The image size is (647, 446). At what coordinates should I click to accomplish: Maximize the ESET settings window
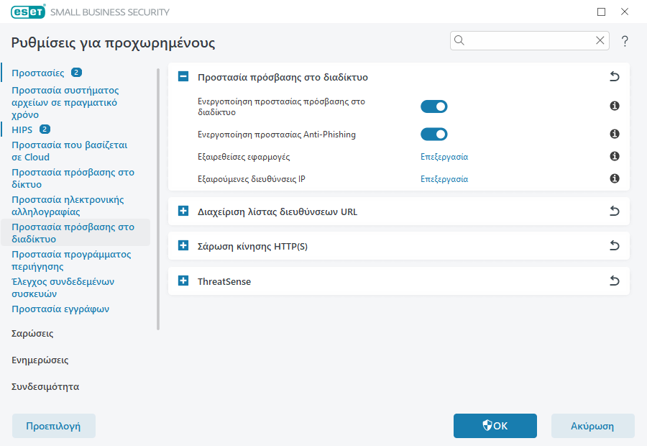click(601, 12)
